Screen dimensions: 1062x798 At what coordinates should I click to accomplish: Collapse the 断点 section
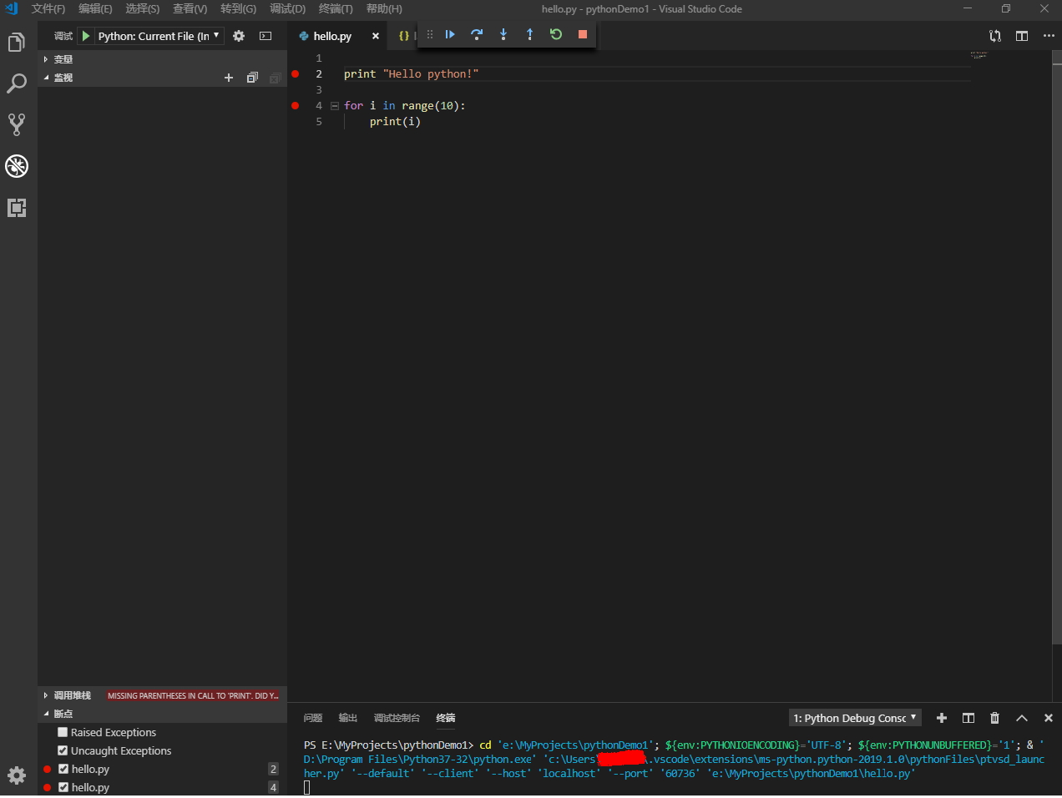163,714
